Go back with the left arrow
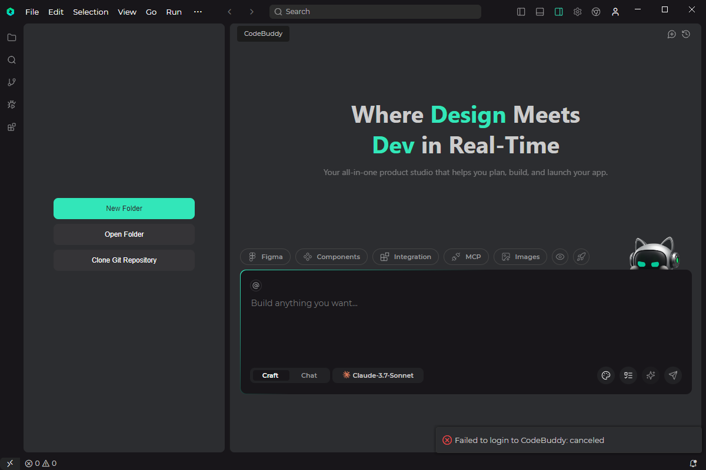 coord(229,12)
